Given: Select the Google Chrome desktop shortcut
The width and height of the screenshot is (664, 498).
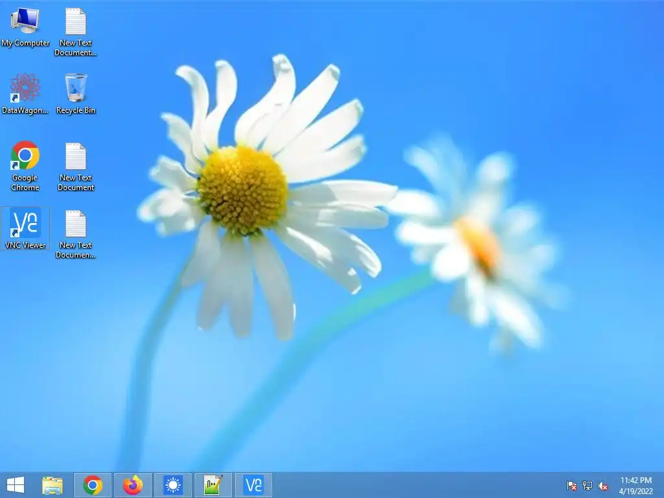Looking at the screenshot, I should click(25, 166).
